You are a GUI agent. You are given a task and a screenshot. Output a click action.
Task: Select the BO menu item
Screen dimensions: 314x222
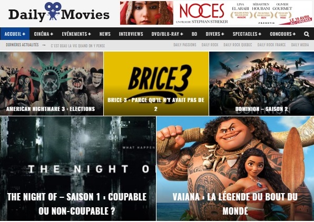(194, 34)
